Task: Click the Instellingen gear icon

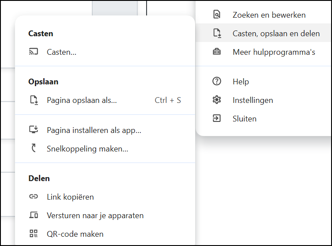Action: click(217, 99)
